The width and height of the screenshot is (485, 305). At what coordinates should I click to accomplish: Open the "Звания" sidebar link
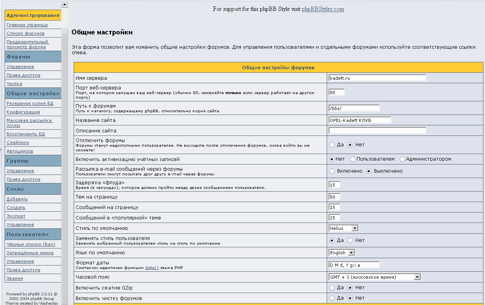15,278
